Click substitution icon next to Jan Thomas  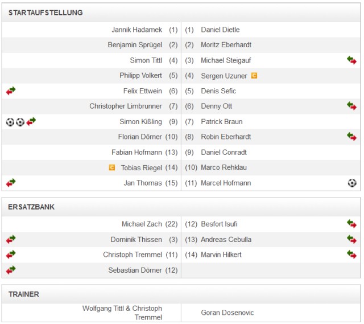[11, 183]
